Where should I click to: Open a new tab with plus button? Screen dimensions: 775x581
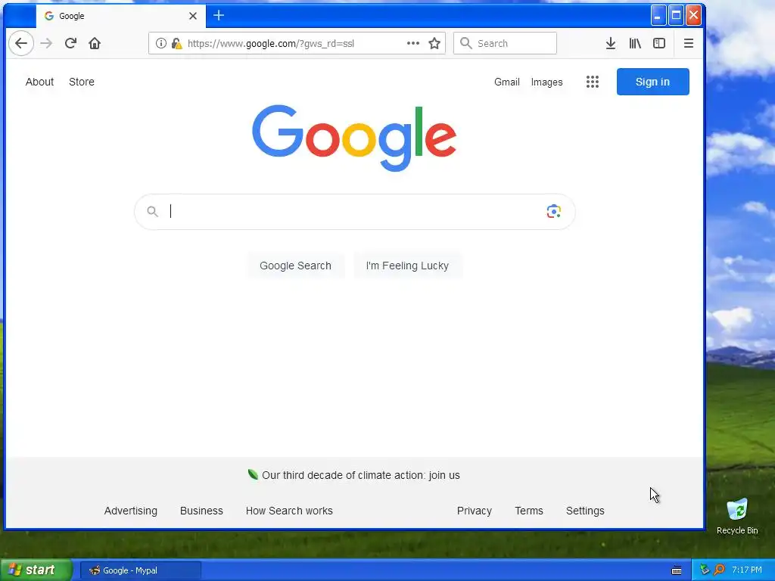pos(219,16)
